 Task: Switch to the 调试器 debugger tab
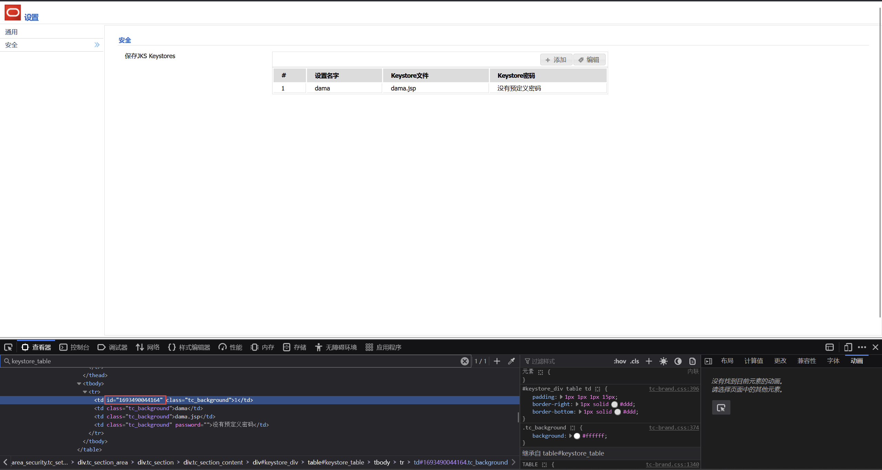pyautogui.click(x=113, y=347)
